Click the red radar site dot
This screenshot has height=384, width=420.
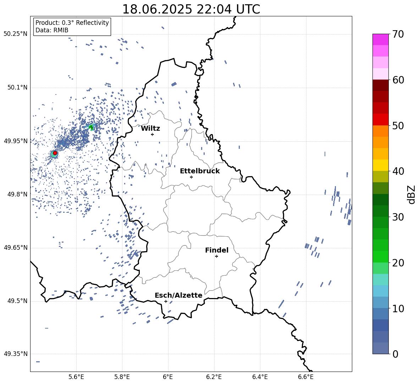(x=55, y=153)
